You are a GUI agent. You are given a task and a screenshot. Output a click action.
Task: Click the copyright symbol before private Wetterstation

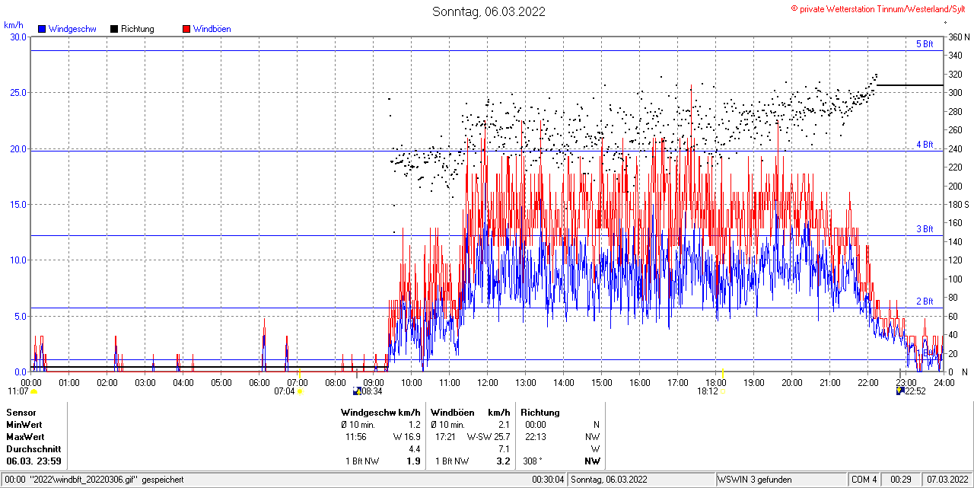794,8
